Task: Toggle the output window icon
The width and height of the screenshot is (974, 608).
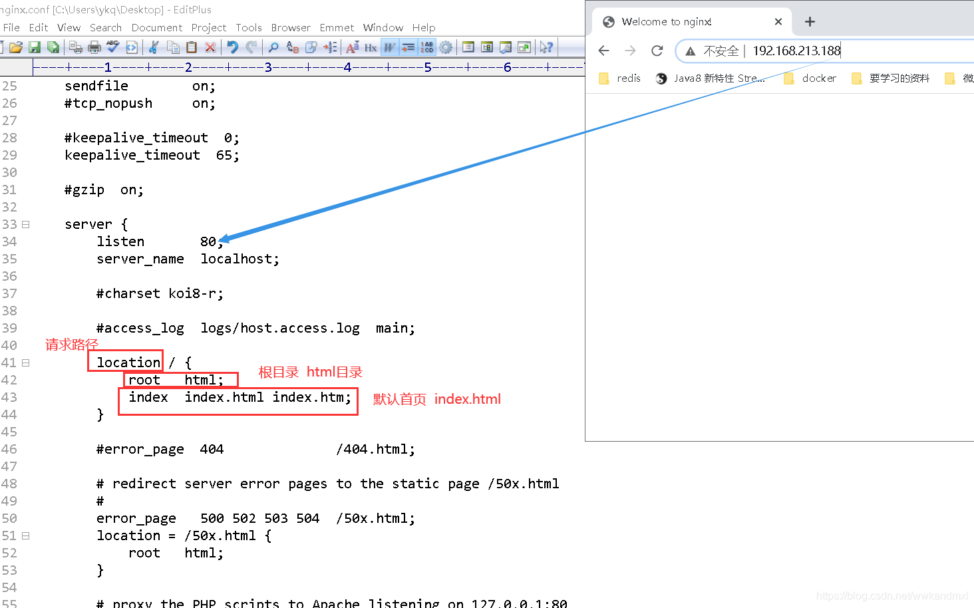Action: click(x=506, y=47)
